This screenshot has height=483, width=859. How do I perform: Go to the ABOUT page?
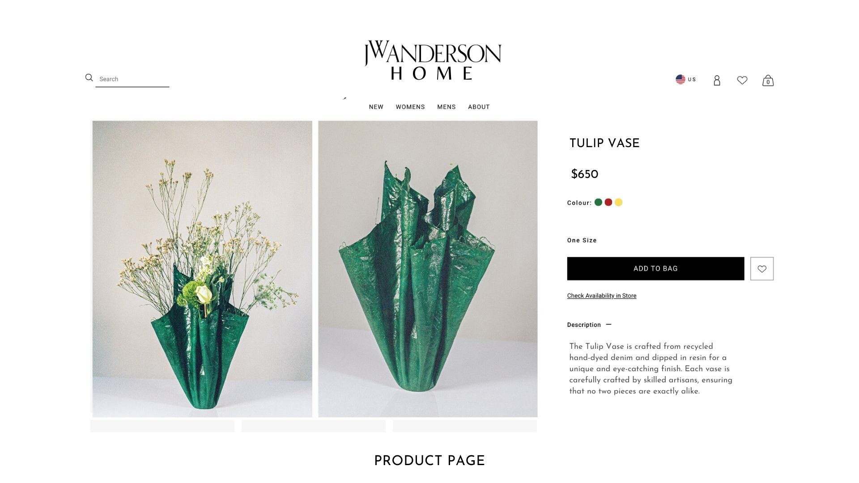[x=479, y=107]
